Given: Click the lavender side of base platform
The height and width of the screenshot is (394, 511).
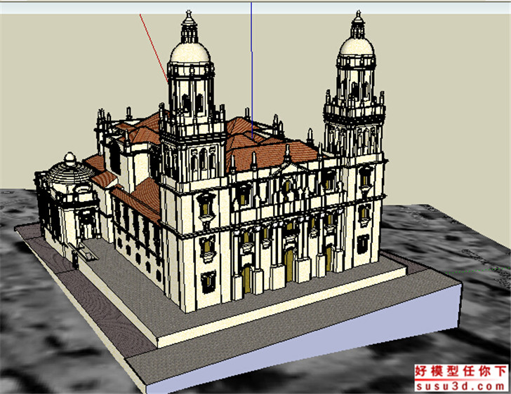Looking at the screenshot, I should [303, 339].
